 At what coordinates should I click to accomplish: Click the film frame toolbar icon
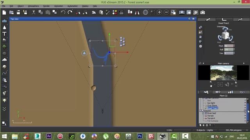pyautogui.click(x=182, y=12)
